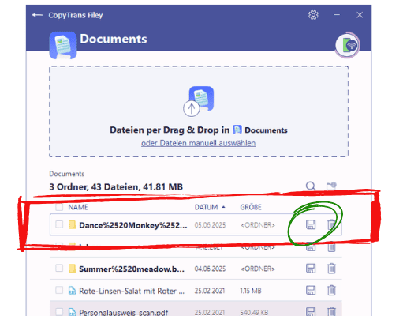Check the Summer%2520meadow folder checkbox

point(59,269)
